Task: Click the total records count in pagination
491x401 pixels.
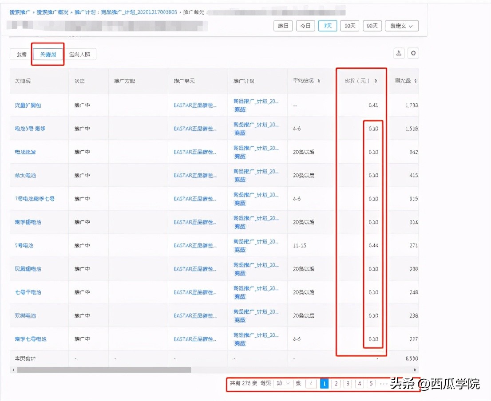Action: click(244, 383)
